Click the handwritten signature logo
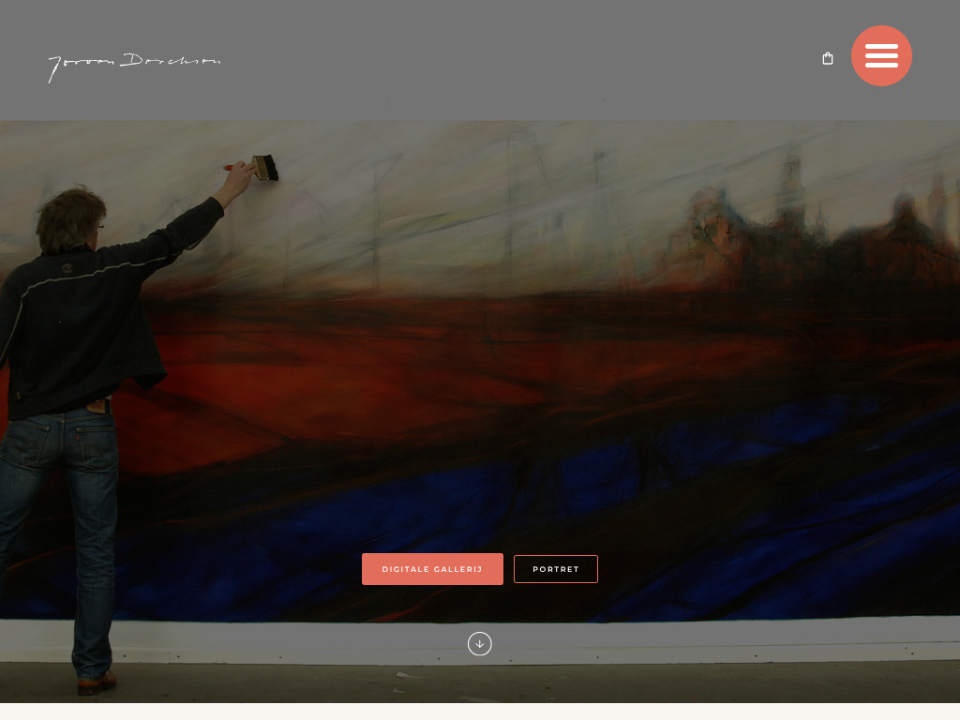This screenshot has width=960, height=720. click(134, 66)
